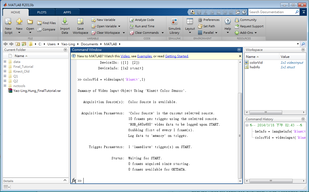Image resolution: width=309 pixels, height=192 pixels.
Task: Open the Import Data tool
Action: pyautogui.click(x=65, y=26)
